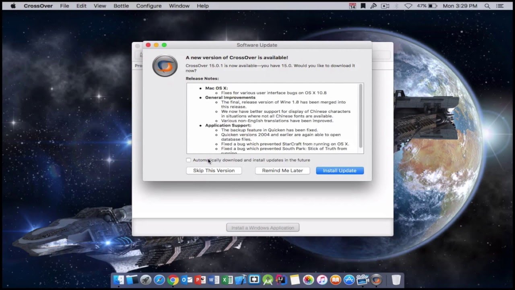Enable automatically download and install updates checkbox
The image size is (515, 290).
click(x=188, y=160)
